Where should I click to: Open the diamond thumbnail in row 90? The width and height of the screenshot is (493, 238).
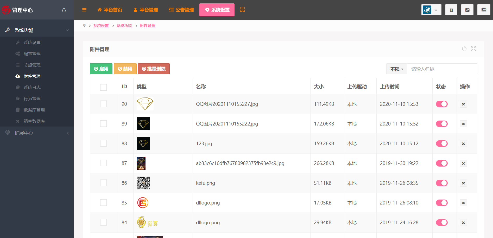coord(145,104)
